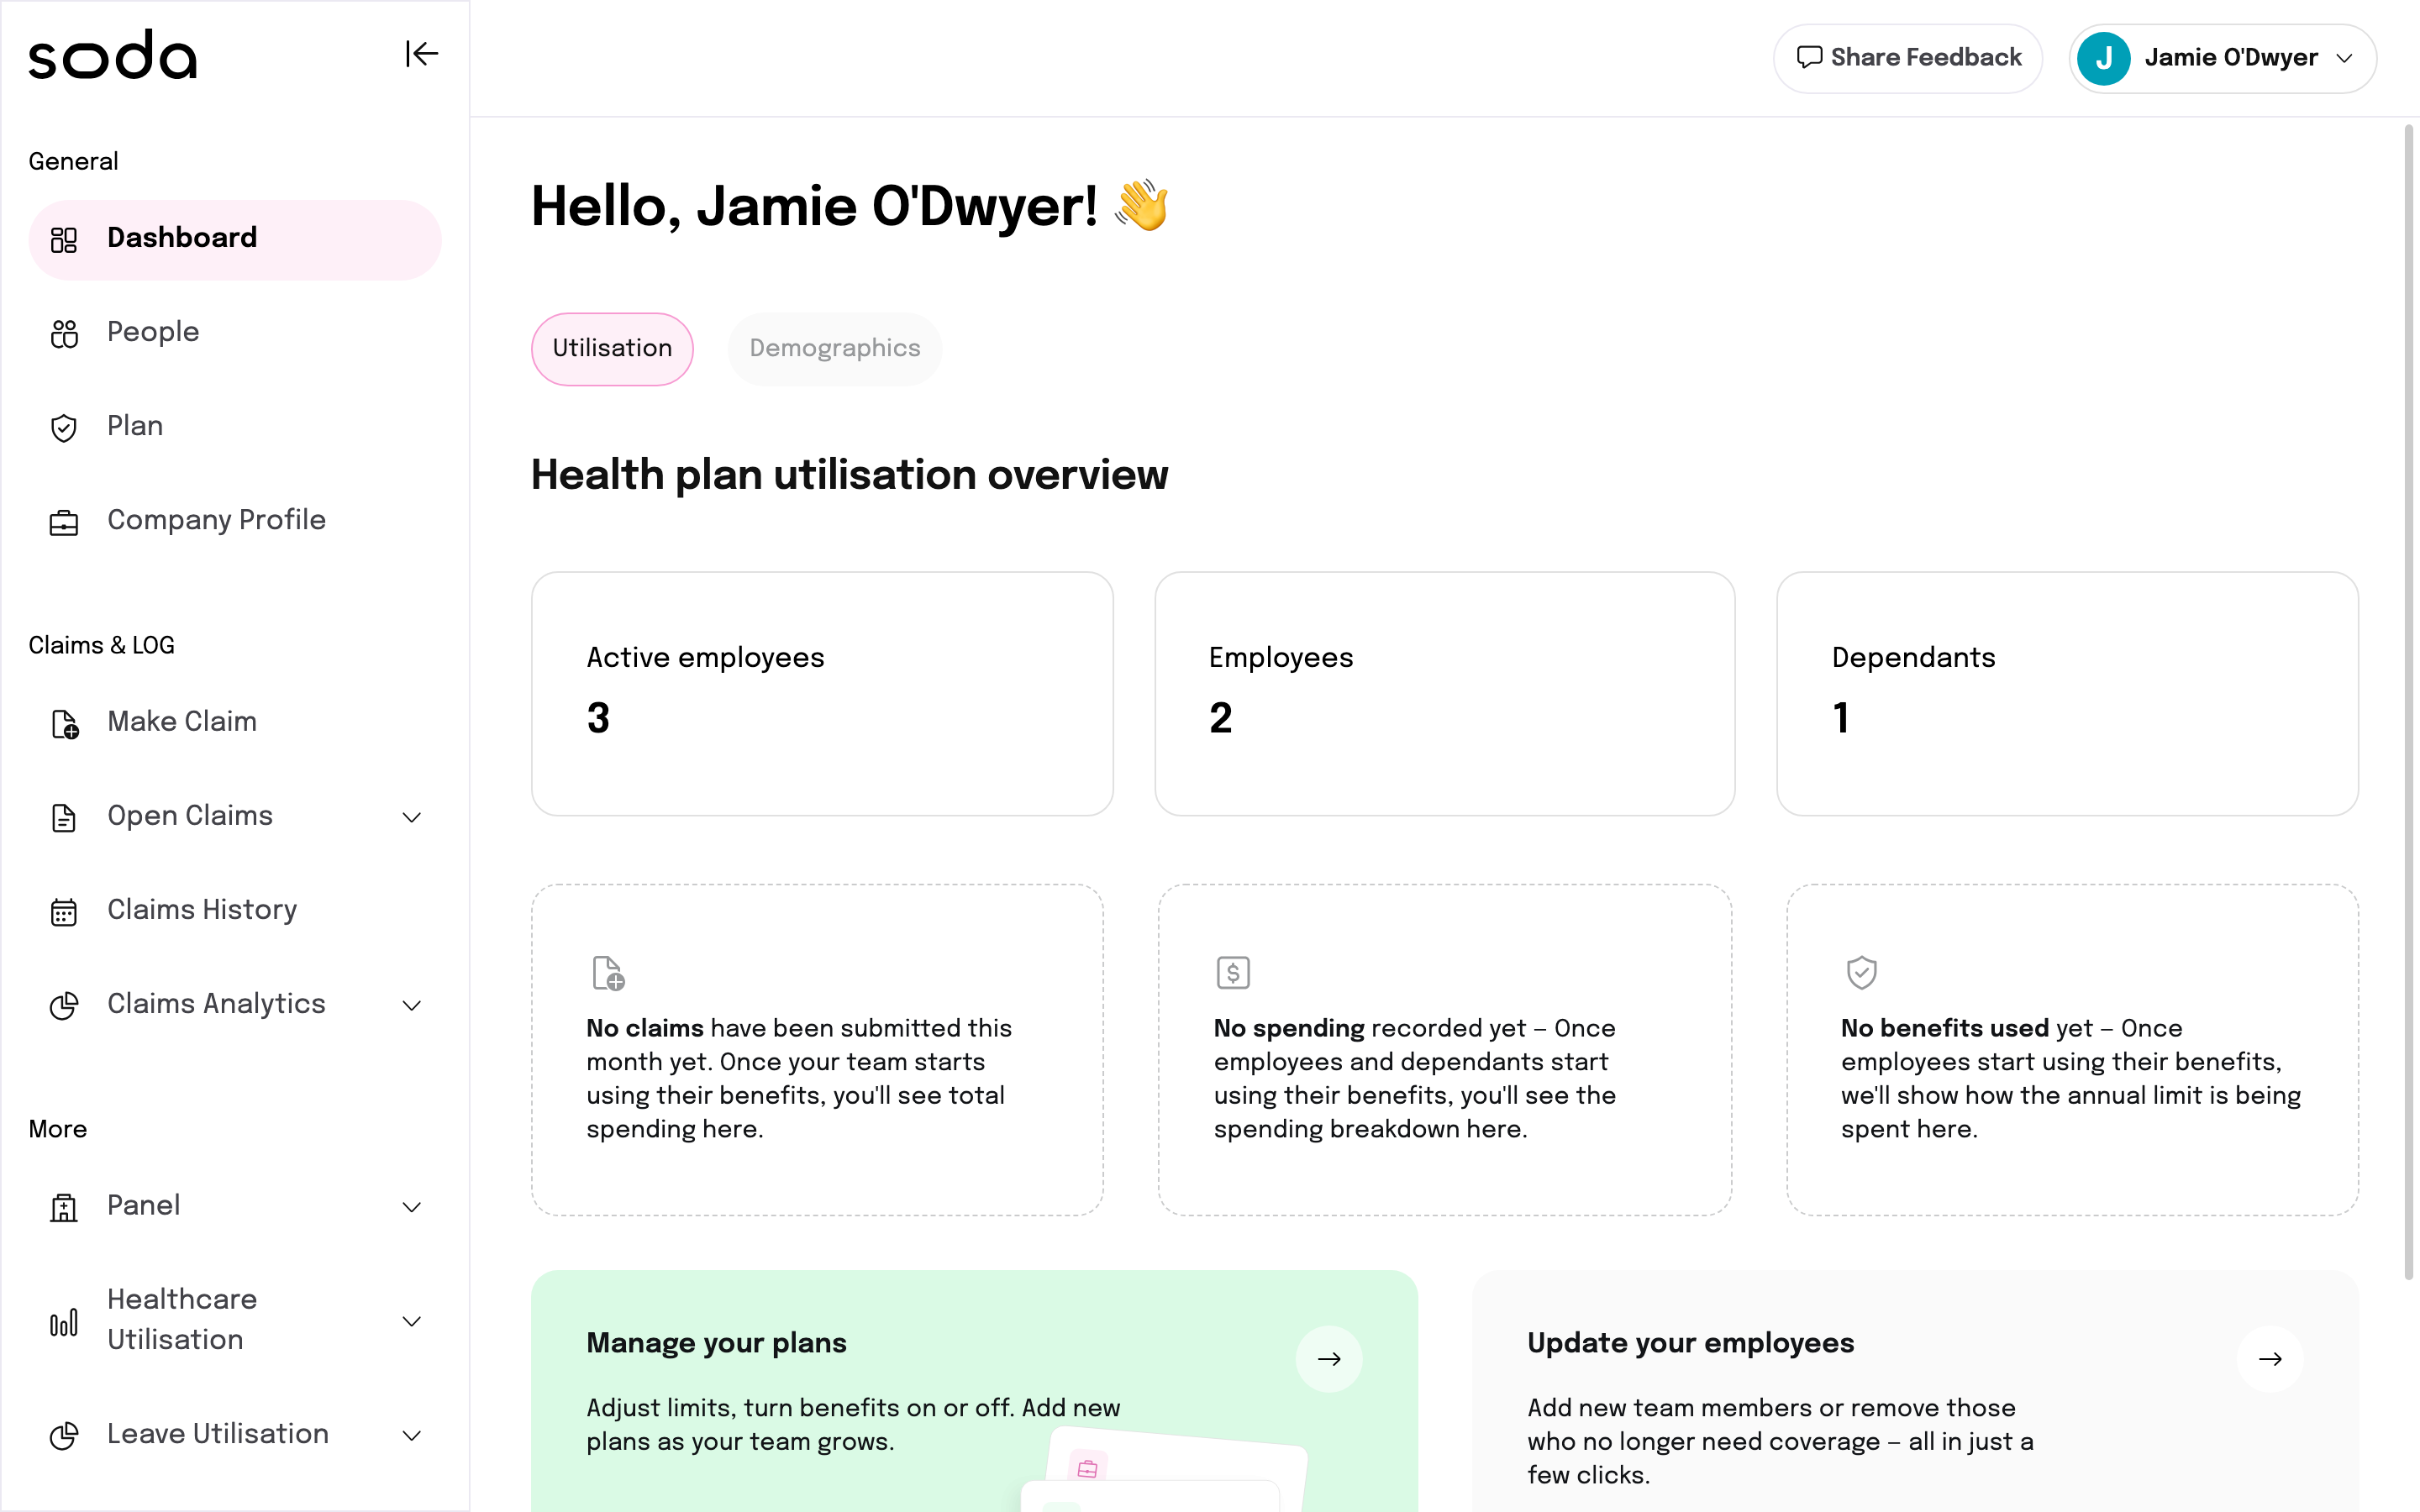This screenshot has height=1512, width=2420.
Task: Open the Manage your plans card
Action: [x=974, y=1390]
